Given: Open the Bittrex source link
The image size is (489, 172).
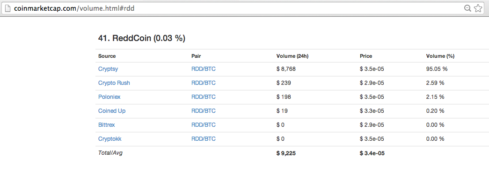Looking at the screenshot, I should click(106, 125).
